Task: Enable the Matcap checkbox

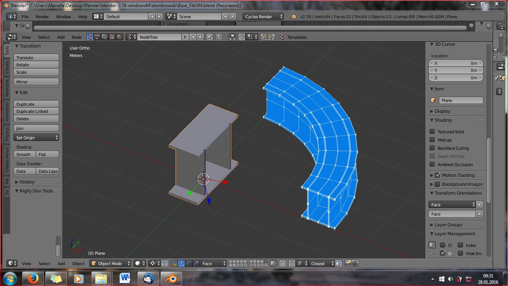Action: click(432, 140)
